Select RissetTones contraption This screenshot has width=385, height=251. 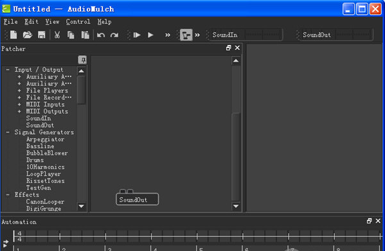[46, 181]
